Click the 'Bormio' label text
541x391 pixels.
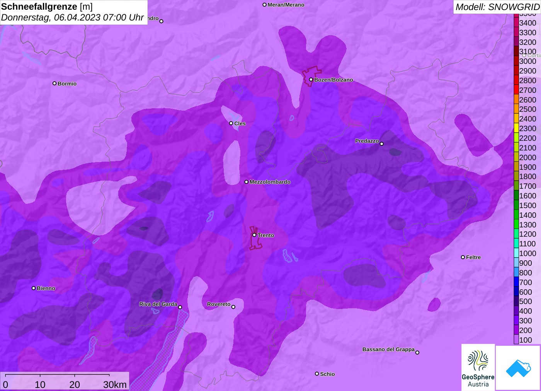point(67,84)
